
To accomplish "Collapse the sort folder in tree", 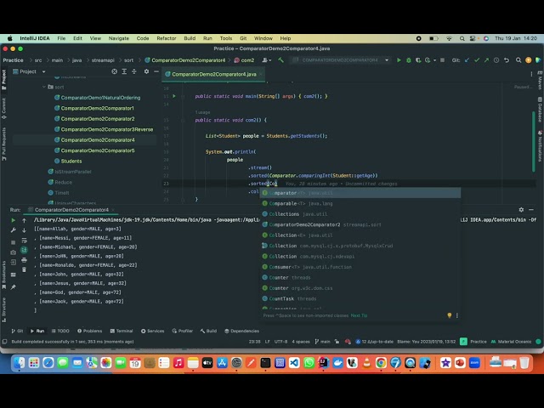I will coord(44,87).
